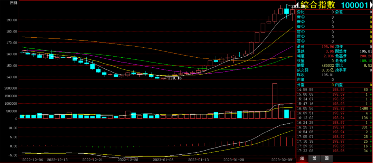
Task: Select the 17:33:08 trade record row
Action: pyautogui.click(x=334, y=151)
